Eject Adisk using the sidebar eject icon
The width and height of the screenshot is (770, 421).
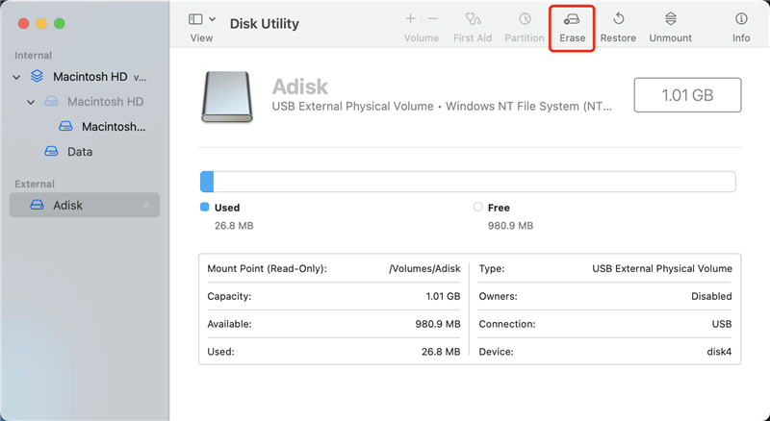point(146,205)
